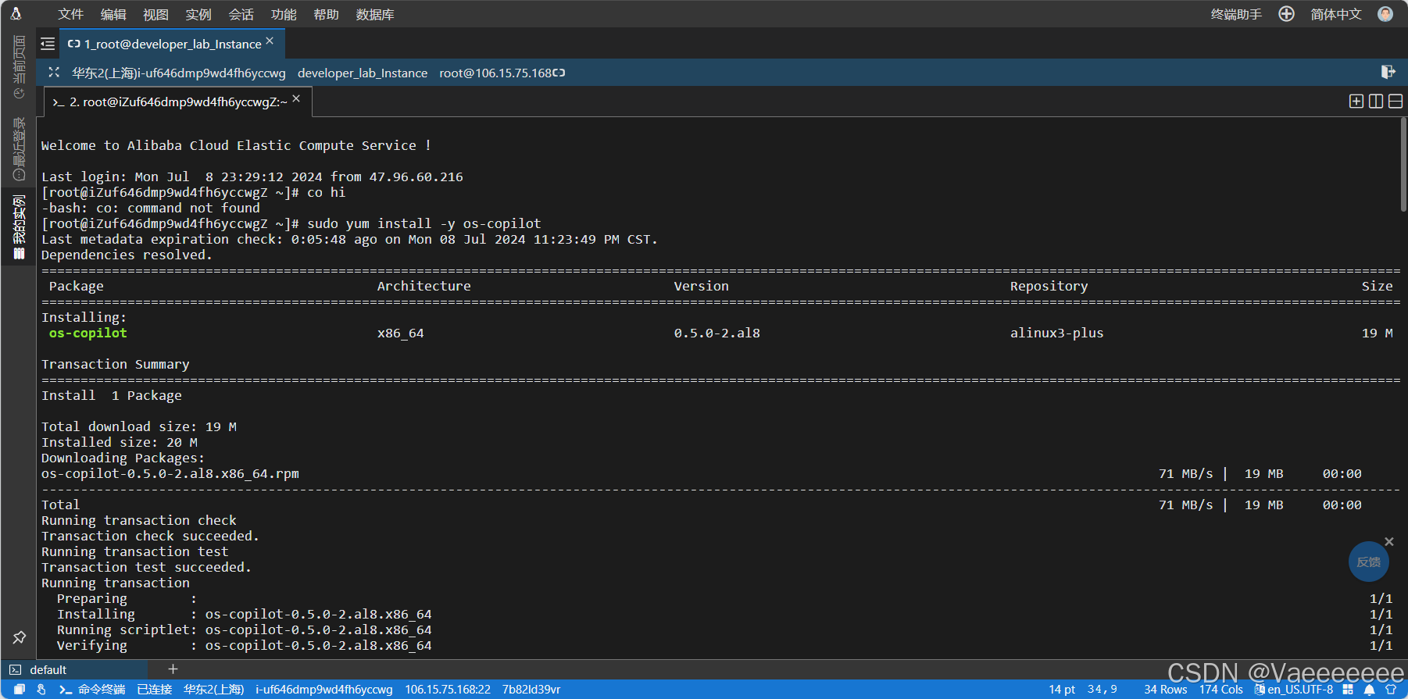Dismiss the feedback floating button
This screenshot has height=699, width=1408.
click(1389, 541)
